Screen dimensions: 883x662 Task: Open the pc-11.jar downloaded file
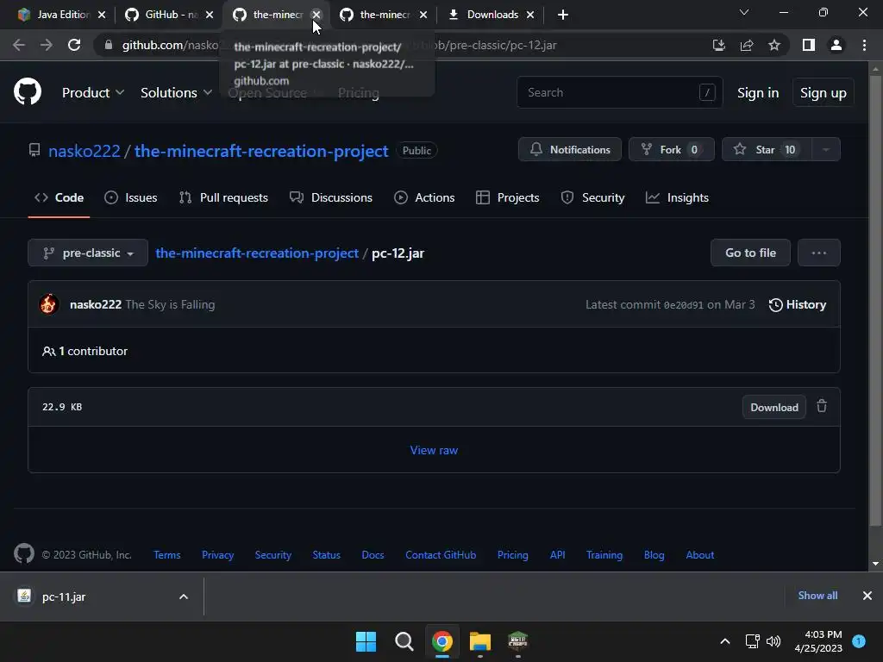coord(64,596)
